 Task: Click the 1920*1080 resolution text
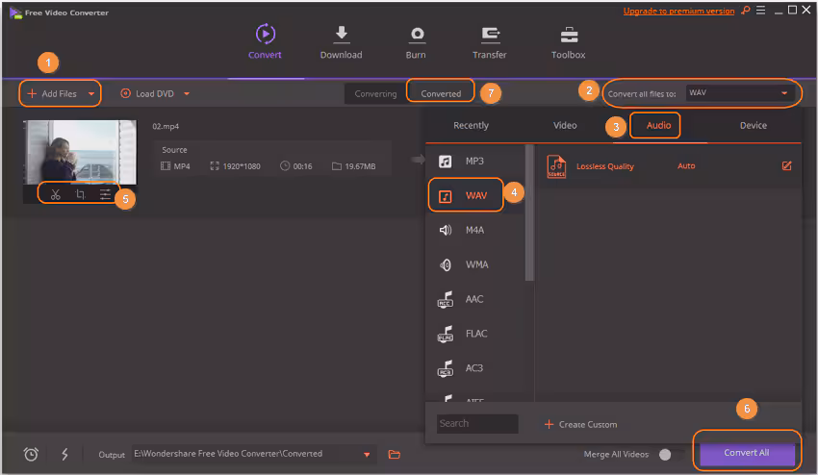tap(242, 166)
